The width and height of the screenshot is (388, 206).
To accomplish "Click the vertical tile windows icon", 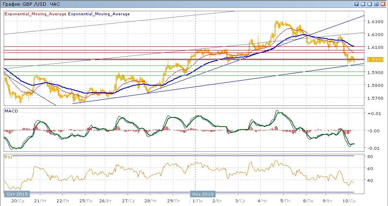I will click(363, 4).
